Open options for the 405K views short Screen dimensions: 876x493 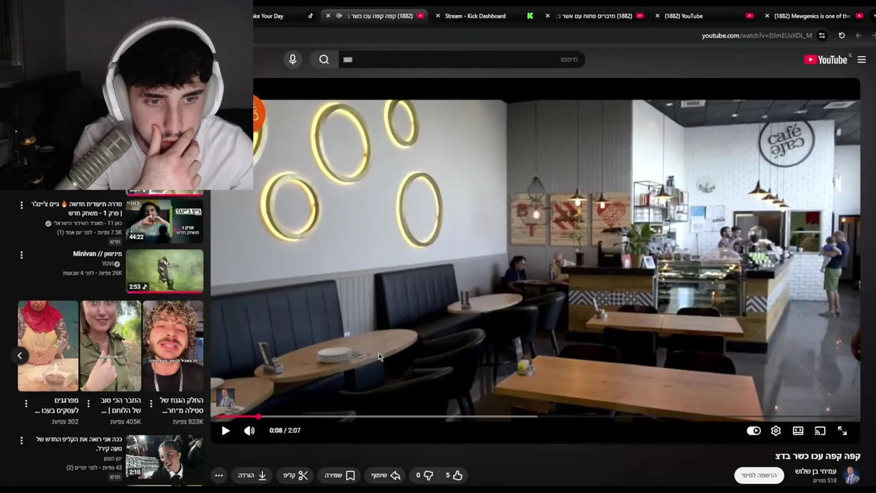[x=88, y=404]
